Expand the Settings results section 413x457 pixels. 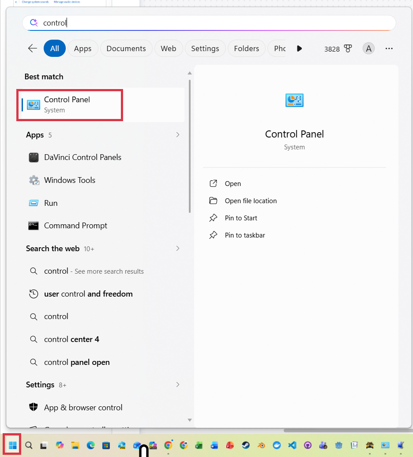coord(178,385)
